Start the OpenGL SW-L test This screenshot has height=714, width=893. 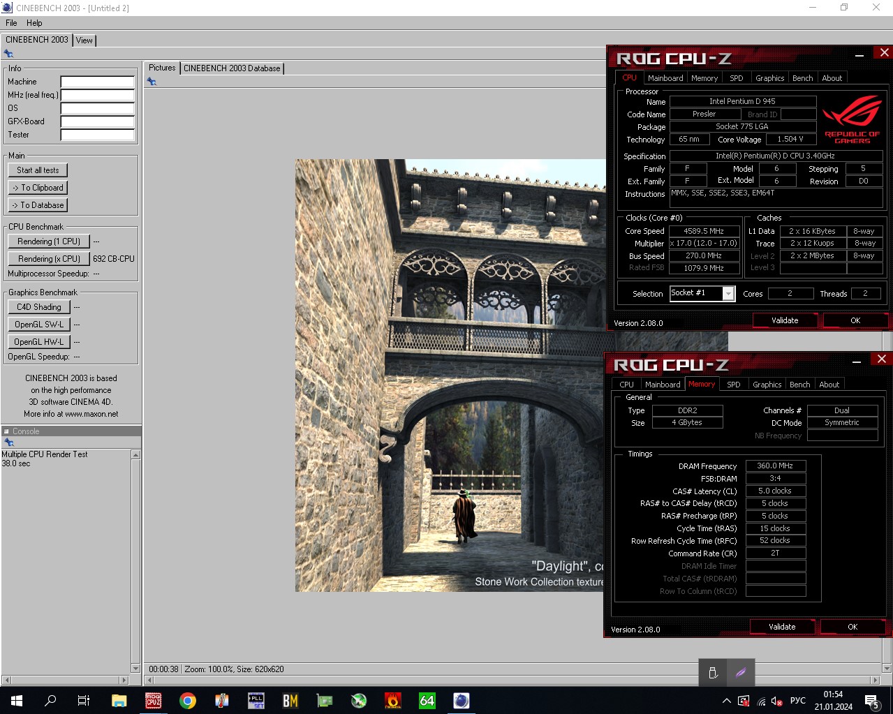(39, 325)
